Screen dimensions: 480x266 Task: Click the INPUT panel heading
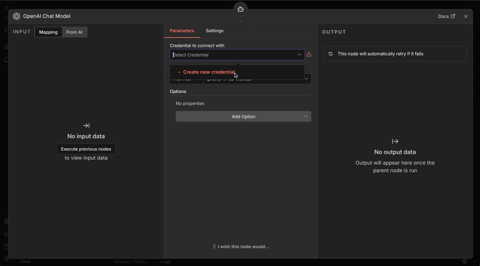tap(22, 32)
